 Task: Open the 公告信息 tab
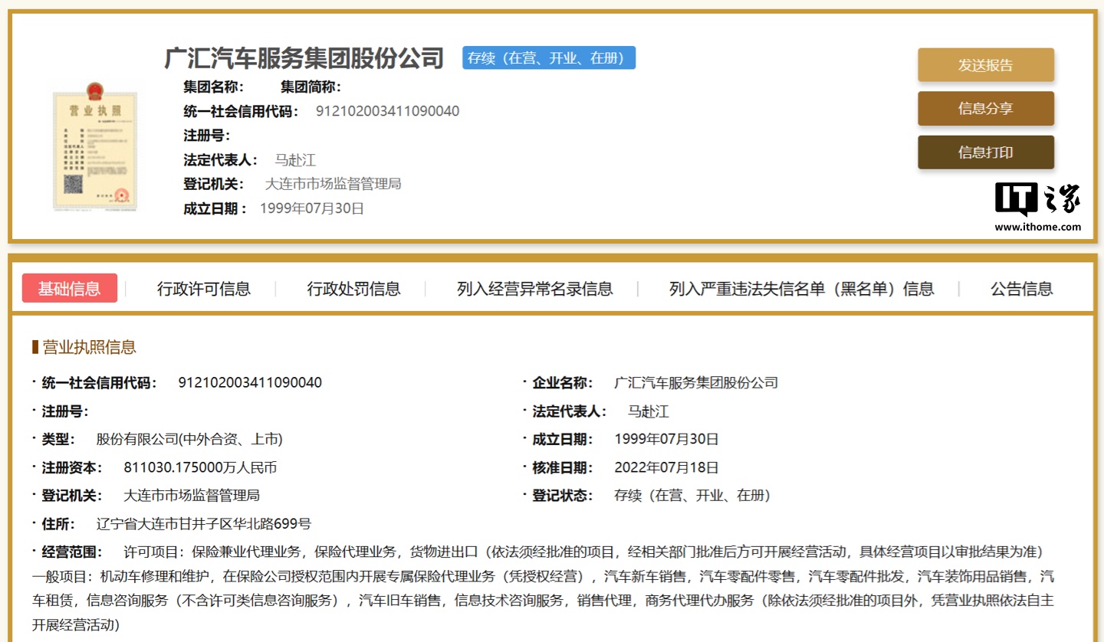[1022, 289]
